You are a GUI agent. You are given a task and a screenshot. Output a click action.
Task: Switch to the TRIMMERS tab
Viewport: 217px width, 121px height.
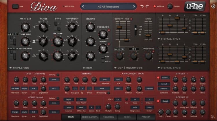(108, 117)
